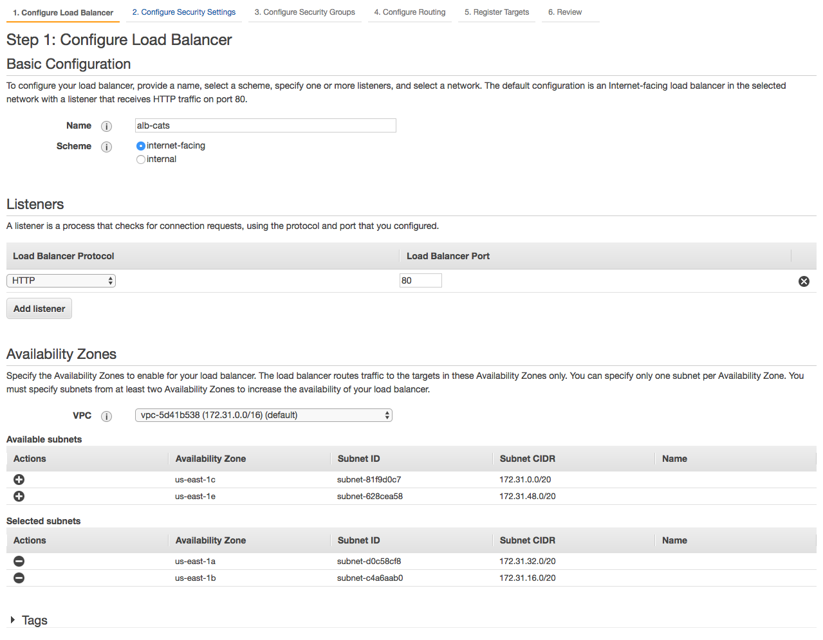The image size is (823, 640).
Task: Add subnet us-east-1e with plus icon
Action: pos(19,496)
